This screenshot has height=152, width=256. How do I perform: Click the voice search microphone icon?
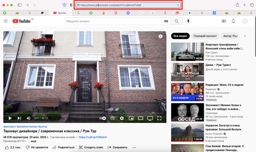(x=188, y=21)
